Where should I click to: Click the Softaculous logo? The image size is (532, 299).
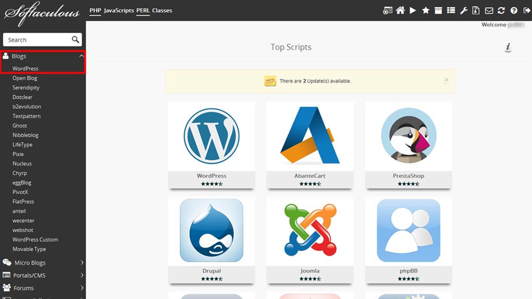point(42,14)
